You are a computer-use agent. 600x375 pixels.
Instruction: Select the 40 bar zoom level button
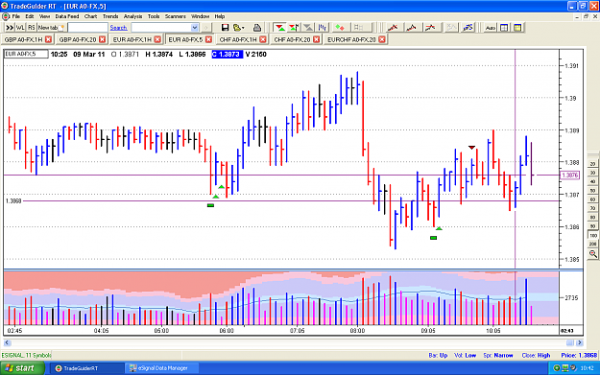point(593,181)
